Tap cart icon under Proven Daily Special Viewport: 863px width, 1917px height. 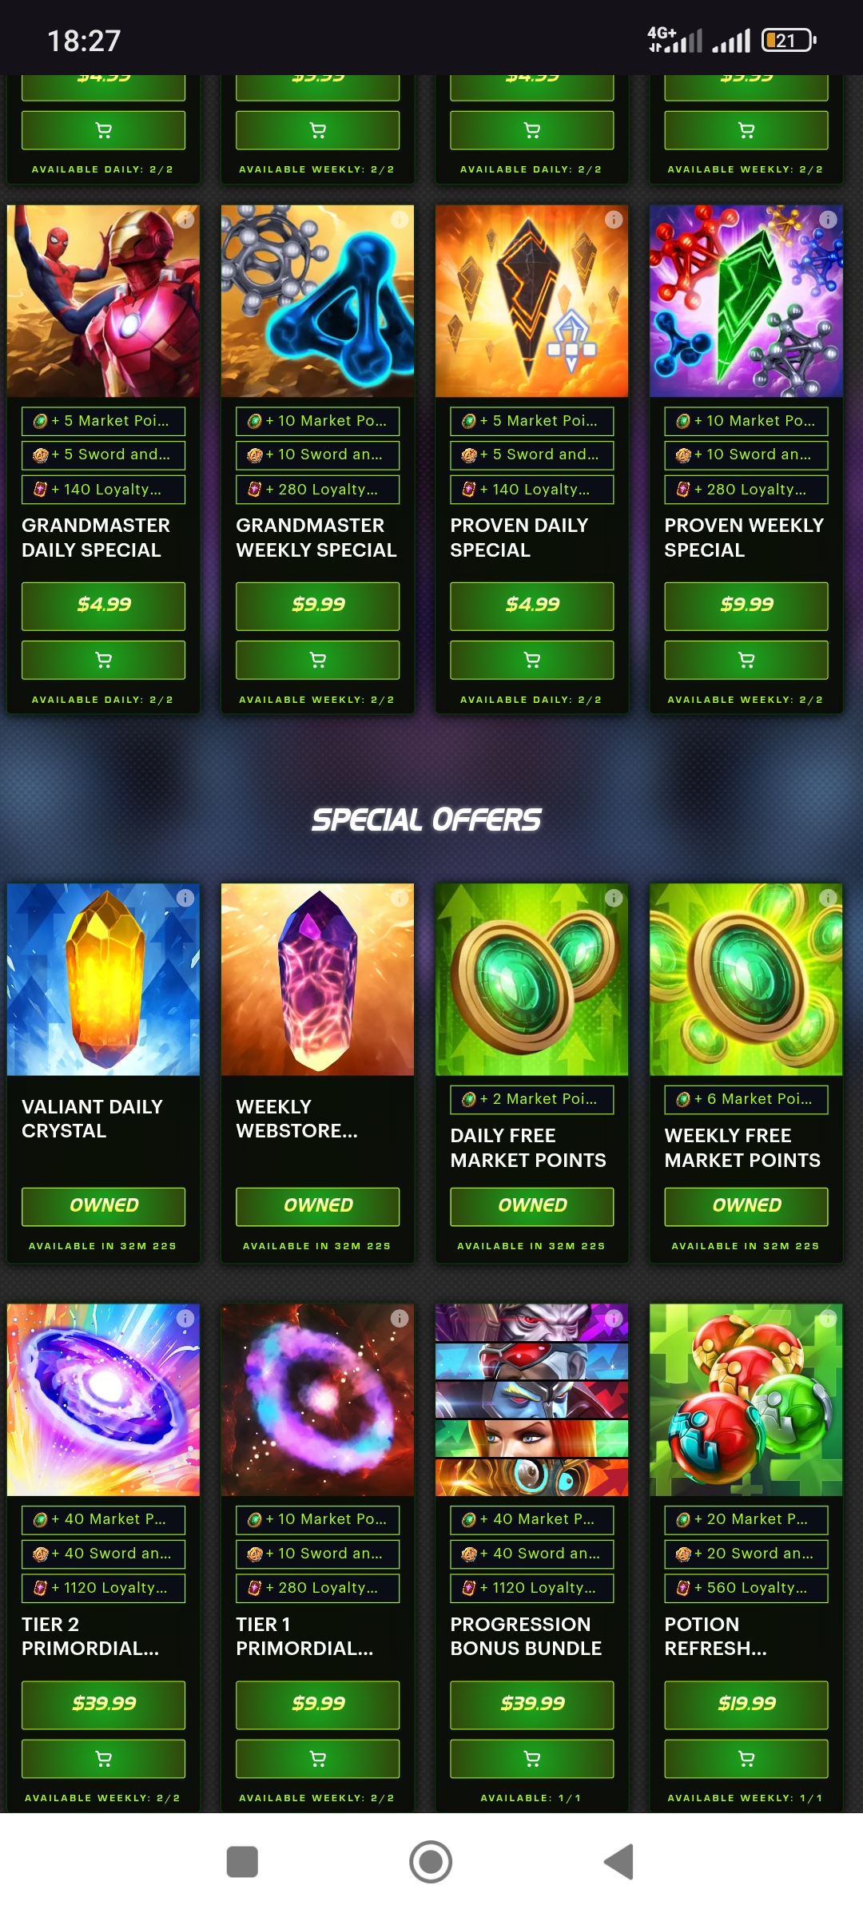[x=531, y=660]
